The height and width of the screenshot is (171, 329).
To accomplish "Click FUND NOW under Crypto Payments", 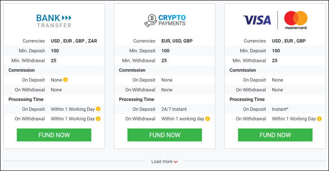I will coord(164,135).
